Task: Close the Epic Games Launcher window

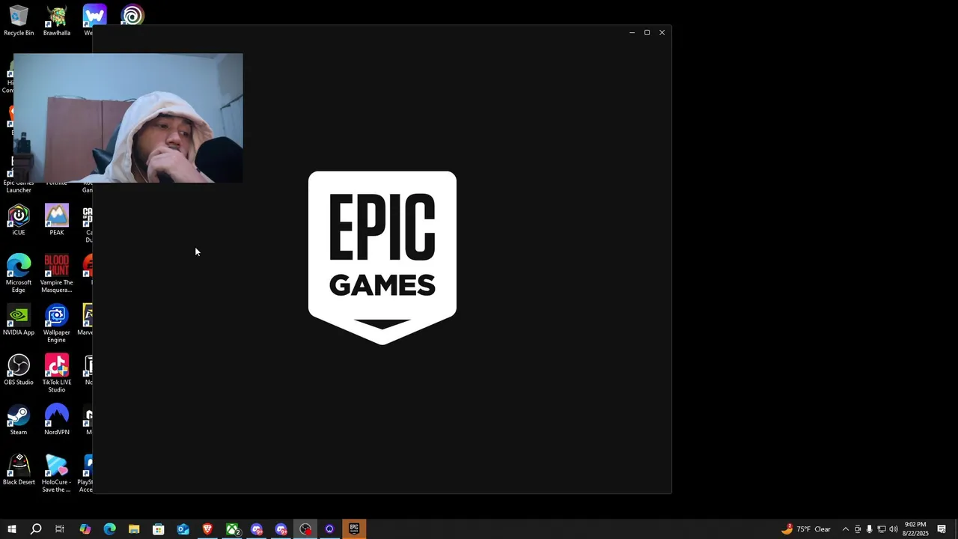Action: tap(662, 32)
